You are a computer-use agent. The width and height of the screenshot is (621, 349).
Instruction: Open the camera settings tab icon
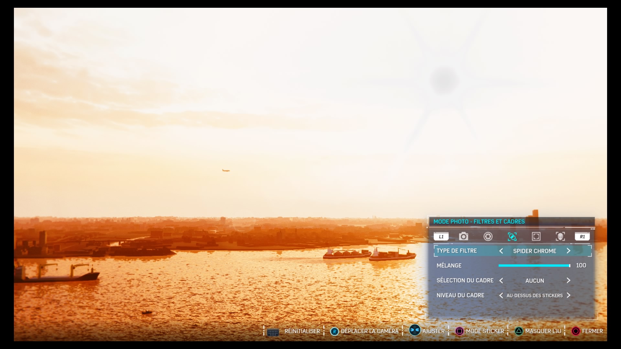(x=463, y=237)
